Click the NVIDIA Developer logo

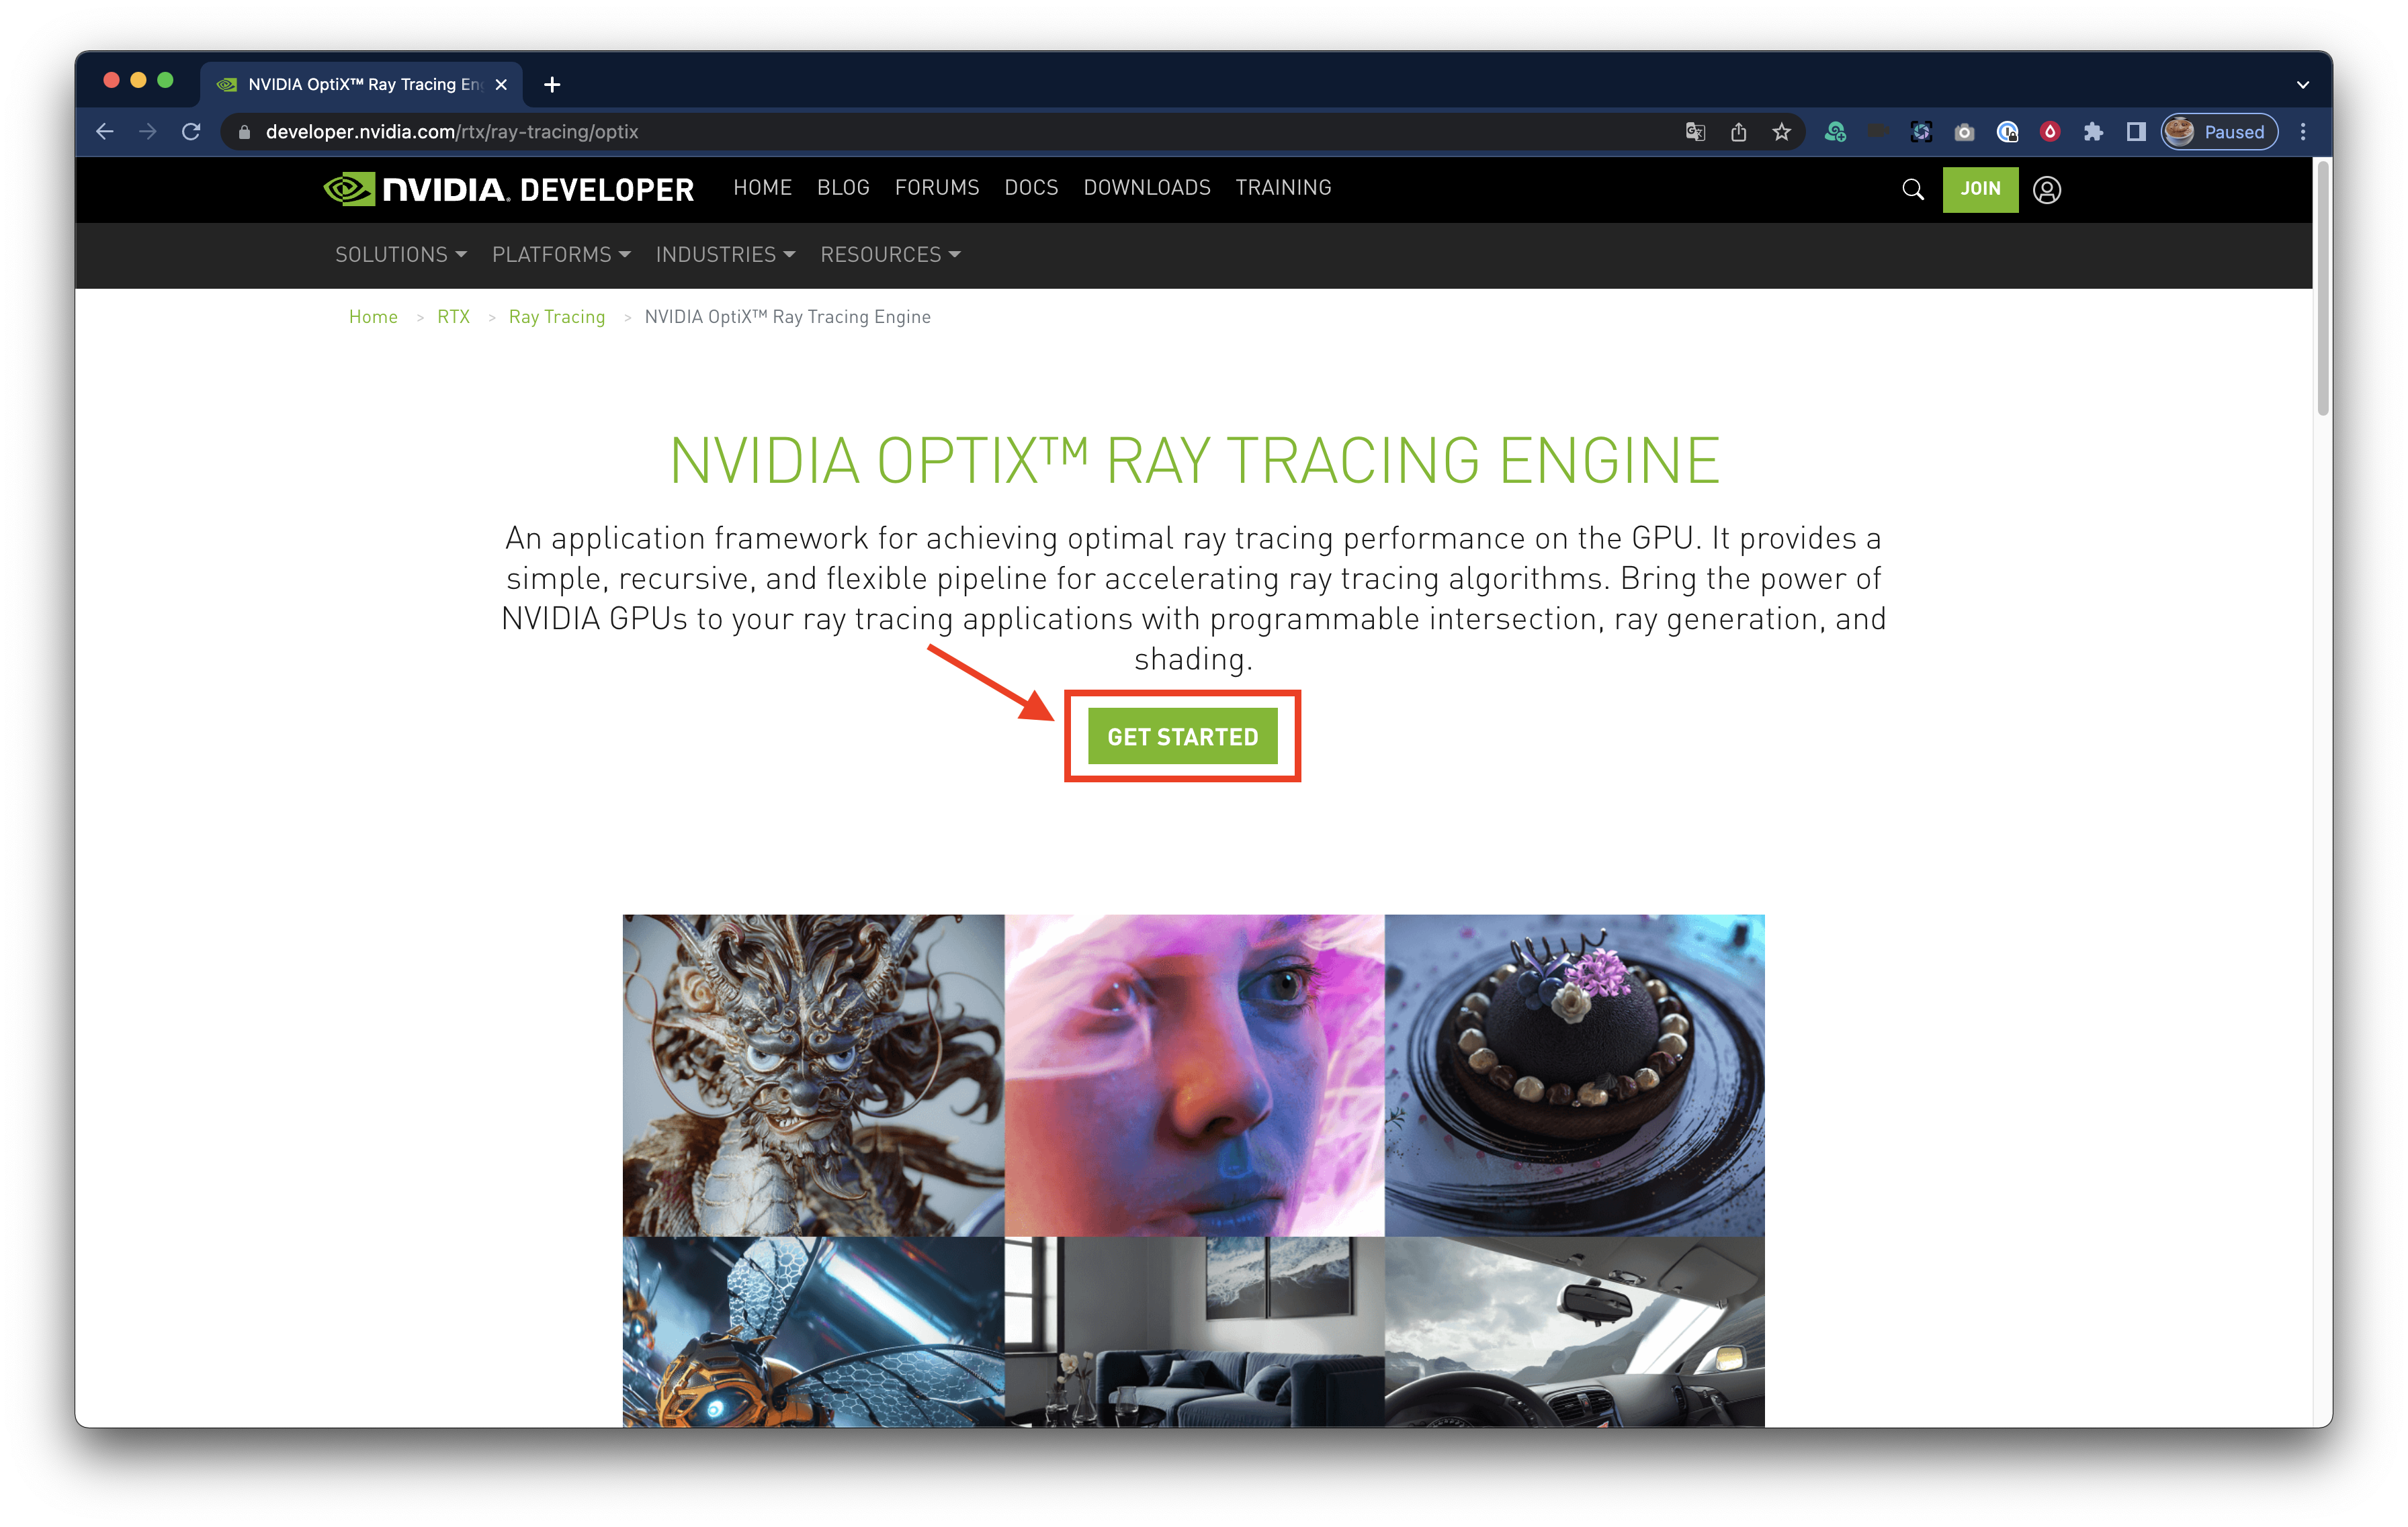[x=509, y=189]
